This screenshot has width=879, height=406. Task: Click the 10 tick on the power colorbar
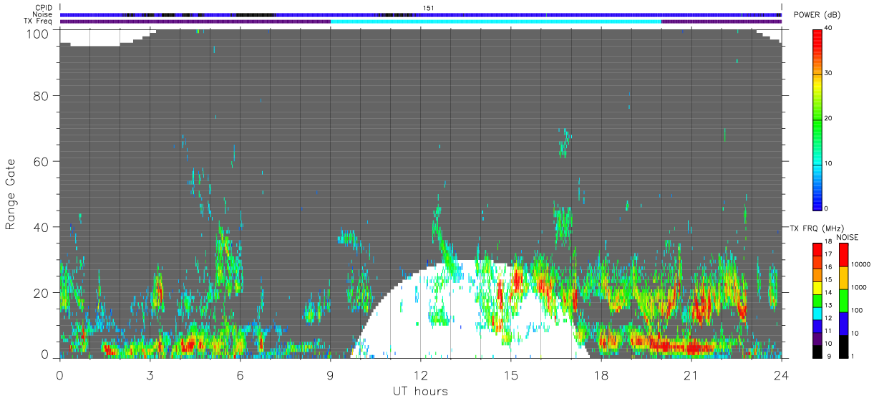click(x=829, y=163)
